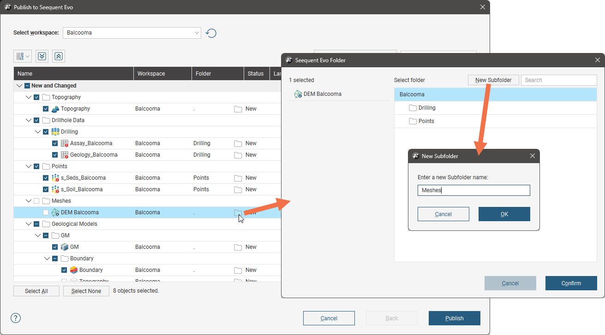Viewport: 605px width, 335px height.
Task: Collapse the Drillhole Data tree node
Action: (29, 120)
